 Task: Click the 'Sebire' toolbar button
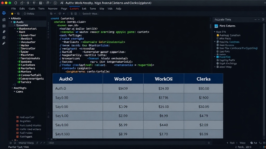tap(29, 14)
